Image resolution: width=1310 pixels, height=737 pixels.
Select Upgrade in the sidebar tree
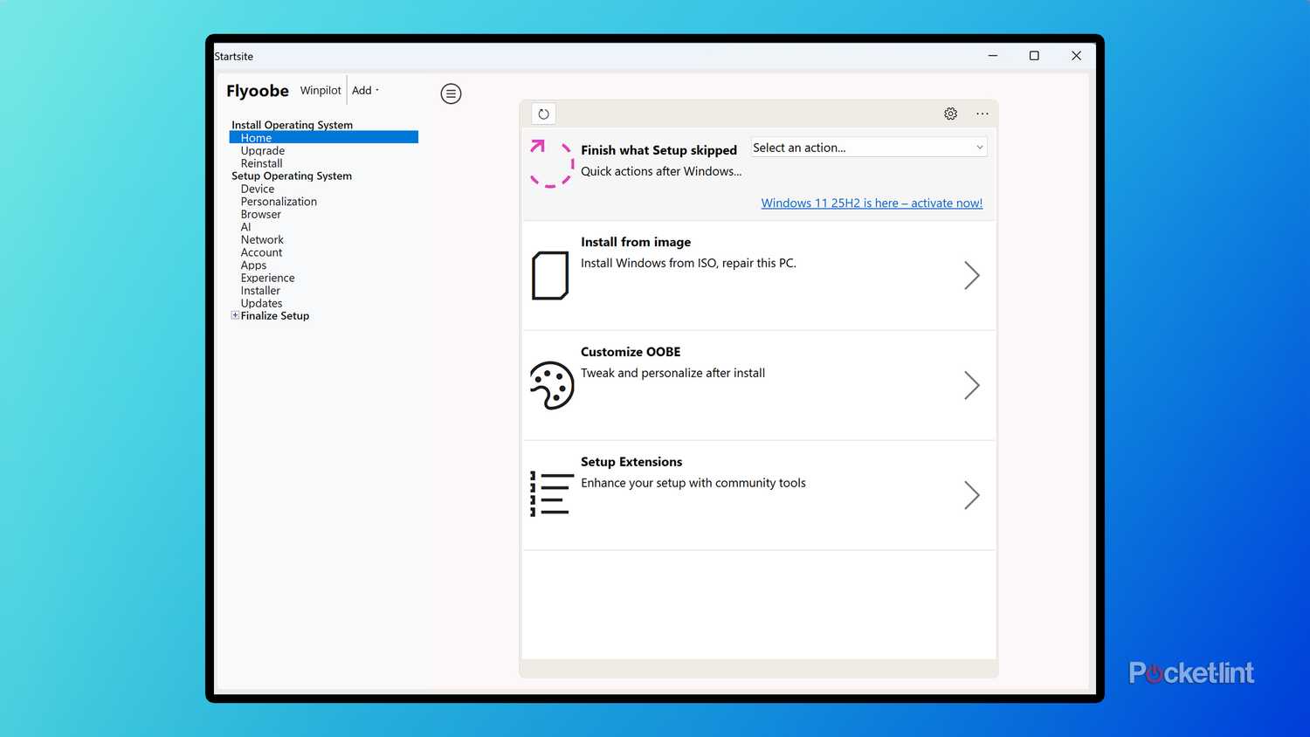pyautogui.click(x=263, y=151)
